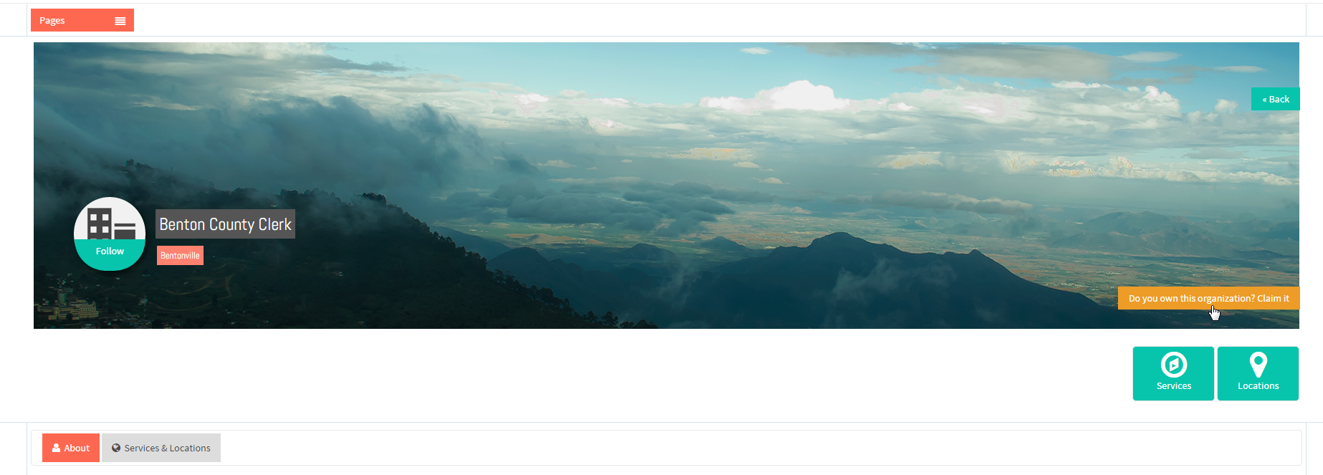The height and width of the screenshot is (475, 1323).
Task: Click the Services label text on tile
Action: point(1174,386)
